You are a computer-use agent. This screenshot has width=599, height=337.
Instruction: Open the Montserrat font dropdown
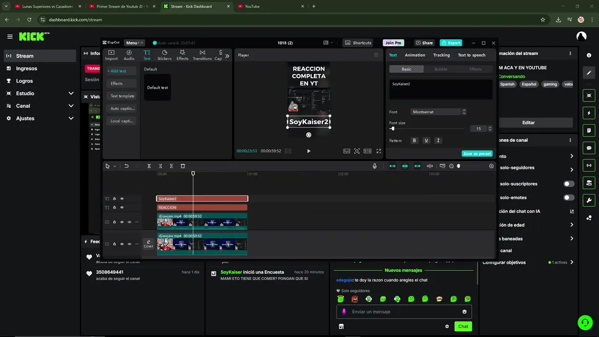tap(438, 112)
